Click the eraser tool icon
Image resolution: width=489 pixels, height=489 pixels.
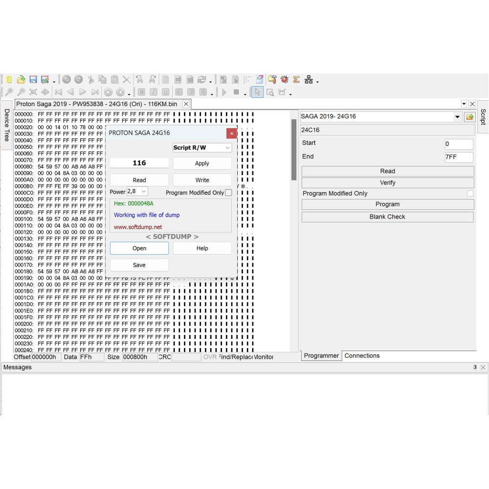tap(260, 80)
